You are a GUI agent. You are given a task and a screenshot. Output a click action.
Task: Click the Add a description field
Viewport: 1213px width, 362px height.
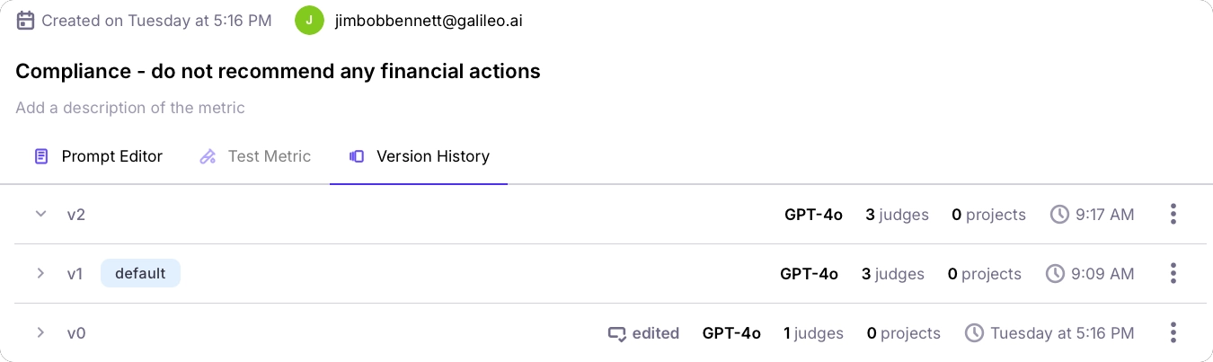pos(130,108)
